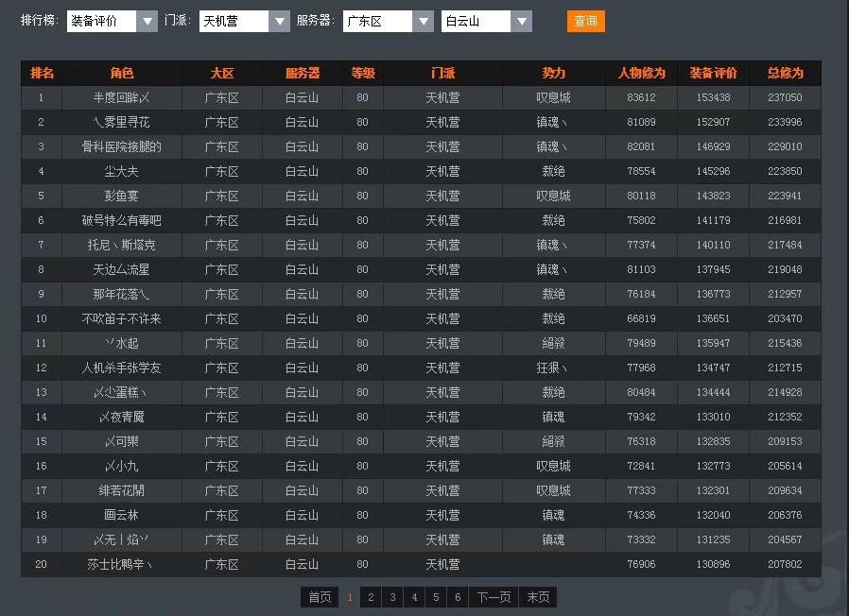849x616 pixels.
Task: Click the 人物修为 column header
Action: click(641, 73)
